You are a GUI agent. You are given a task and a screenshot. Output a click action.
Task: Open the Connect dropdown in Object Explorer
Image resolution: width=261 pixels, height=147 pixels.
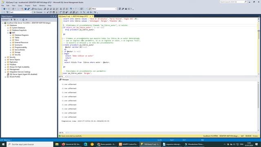click(5, 20)
